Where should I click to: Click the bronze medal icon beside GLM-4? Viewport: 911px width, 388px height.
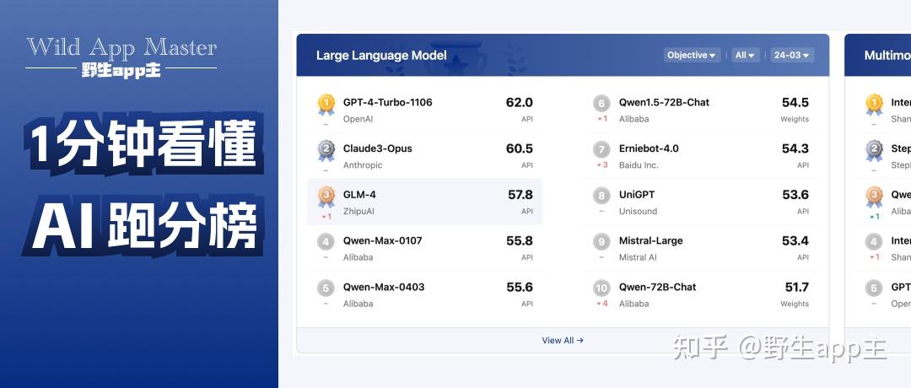[x=326, y=196]
